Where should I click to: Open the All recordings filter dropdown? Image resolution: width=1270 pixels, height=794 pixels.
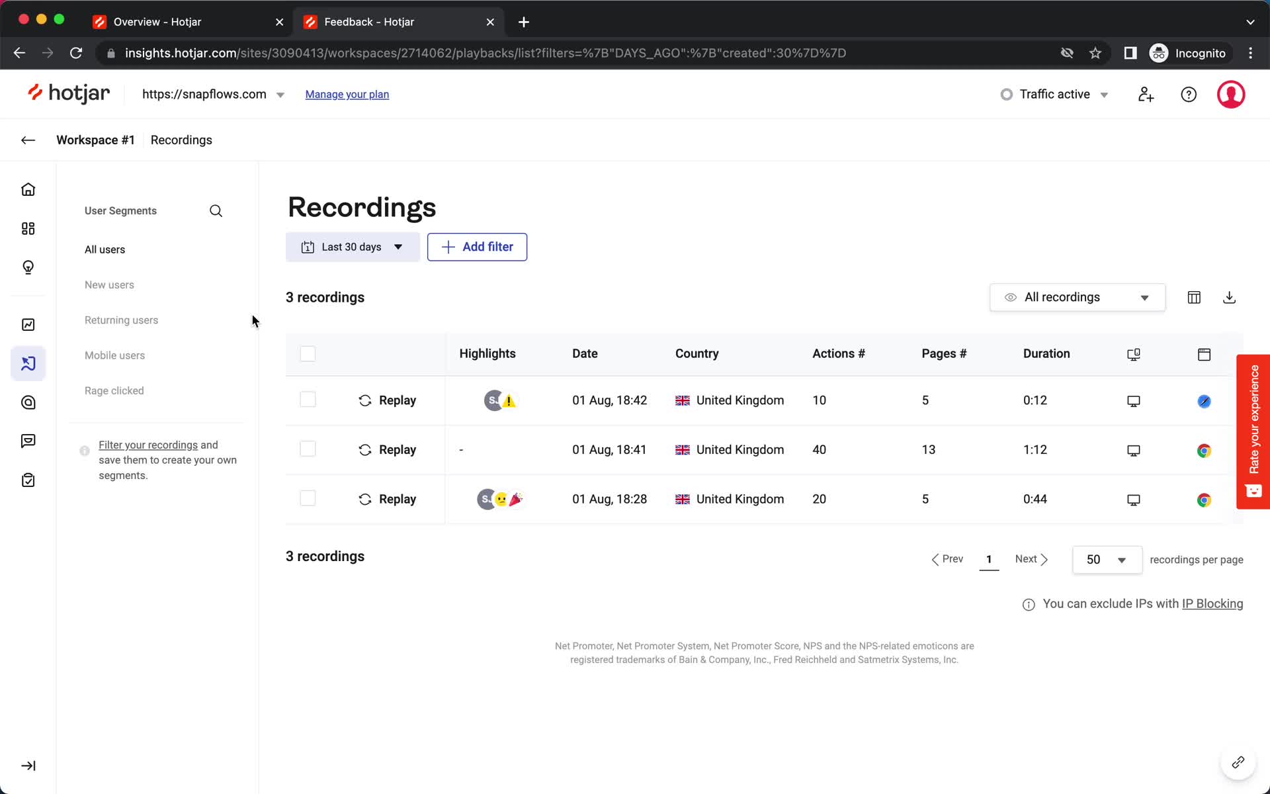tap(1078, 297)
